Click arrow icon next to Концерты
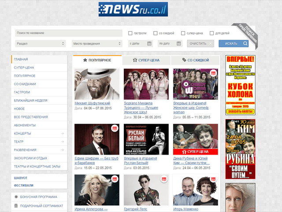Viewport: 282px width, 212px height. 63,133
